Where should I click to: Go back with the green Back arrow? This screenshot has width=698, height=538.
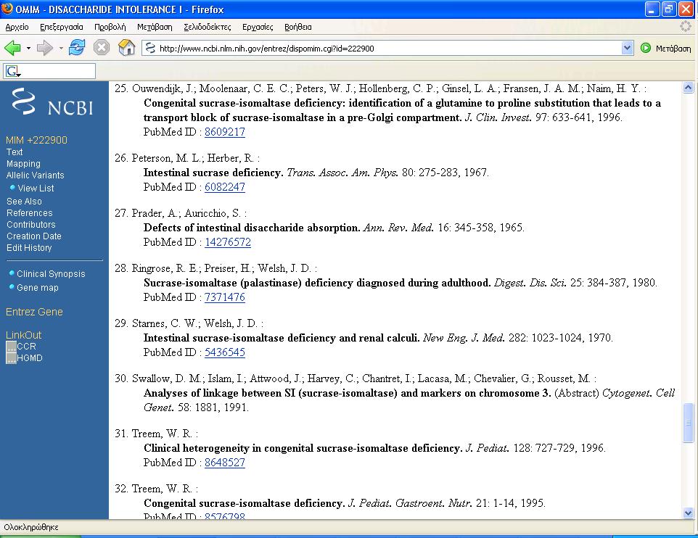12,48
